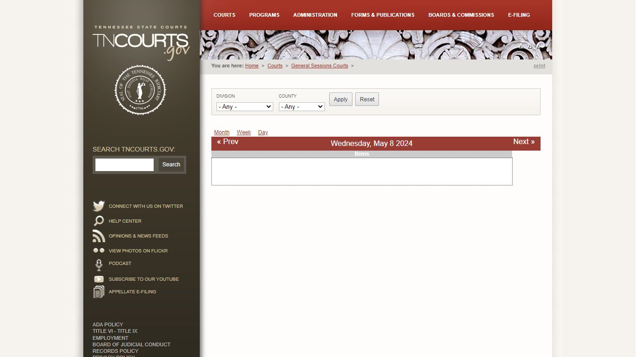This screenshot has height=357, width=636.
Task: Click the Reset filter button
Action: 367,99
